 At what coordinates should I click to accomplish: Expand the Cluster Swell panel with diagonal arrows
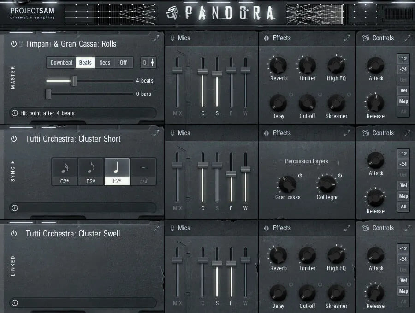(156, 228)
